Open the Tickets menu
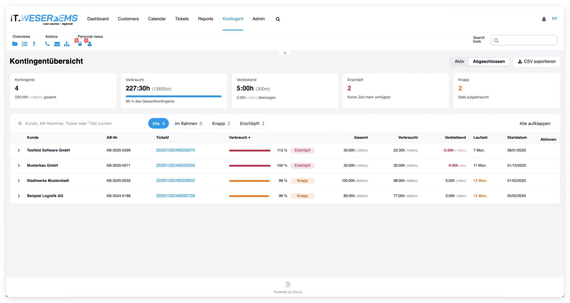The height and width of the screenshot is (303, 570). click(182, 19)
